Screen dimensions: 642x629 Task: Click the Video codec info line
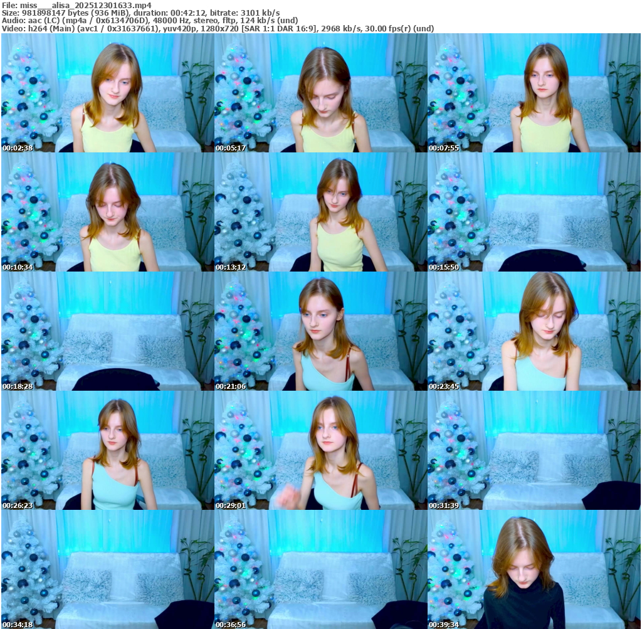(x=218, y=28)
